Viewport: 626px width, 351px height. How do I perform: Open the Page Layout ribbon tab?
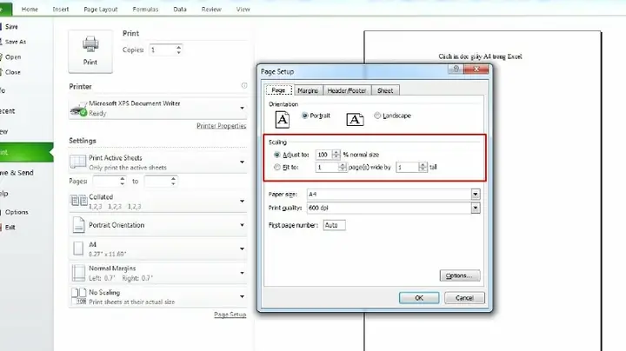click(101, 10)
